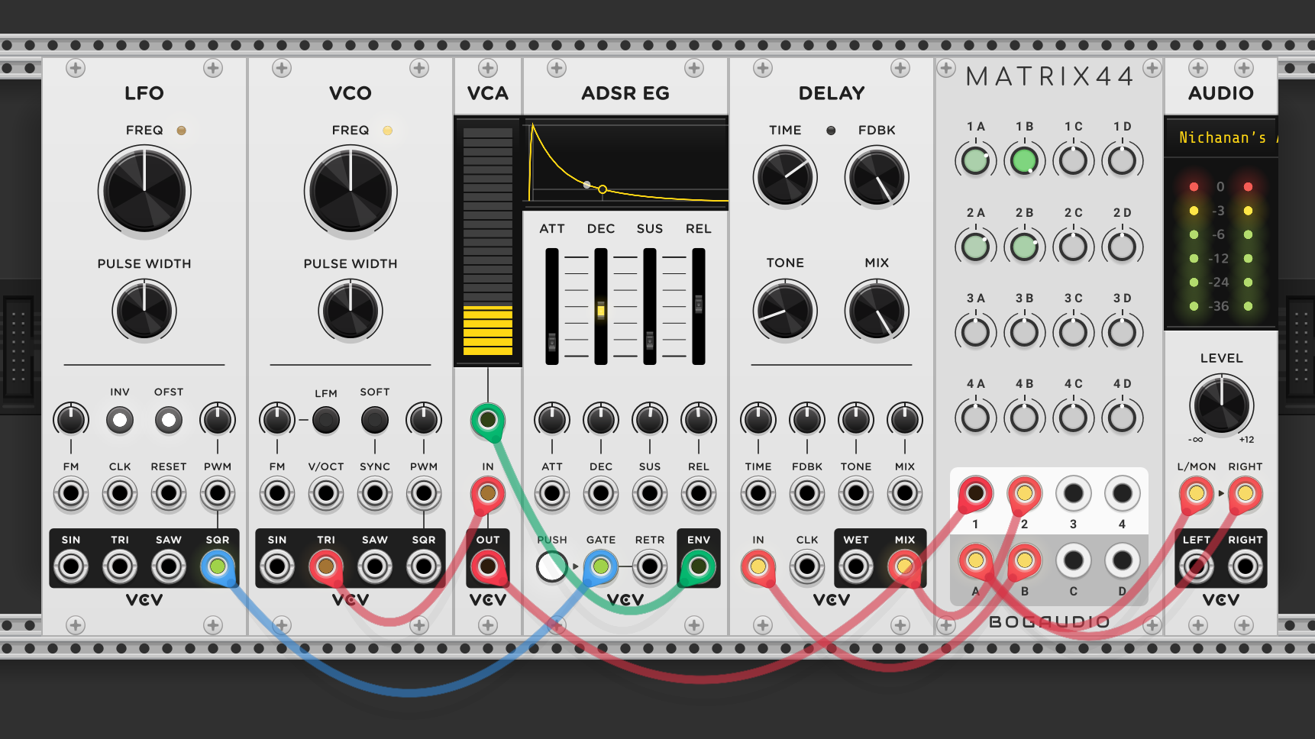Click MATRIX44 output jack C
The height and width of the screenshot is (739, 1315).
pos(1073,560)
